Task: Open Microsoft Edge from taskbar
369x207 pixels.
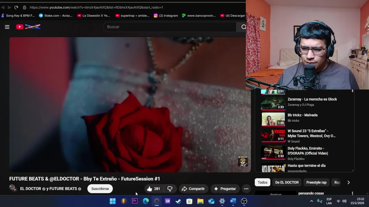Action: [146, 201]
